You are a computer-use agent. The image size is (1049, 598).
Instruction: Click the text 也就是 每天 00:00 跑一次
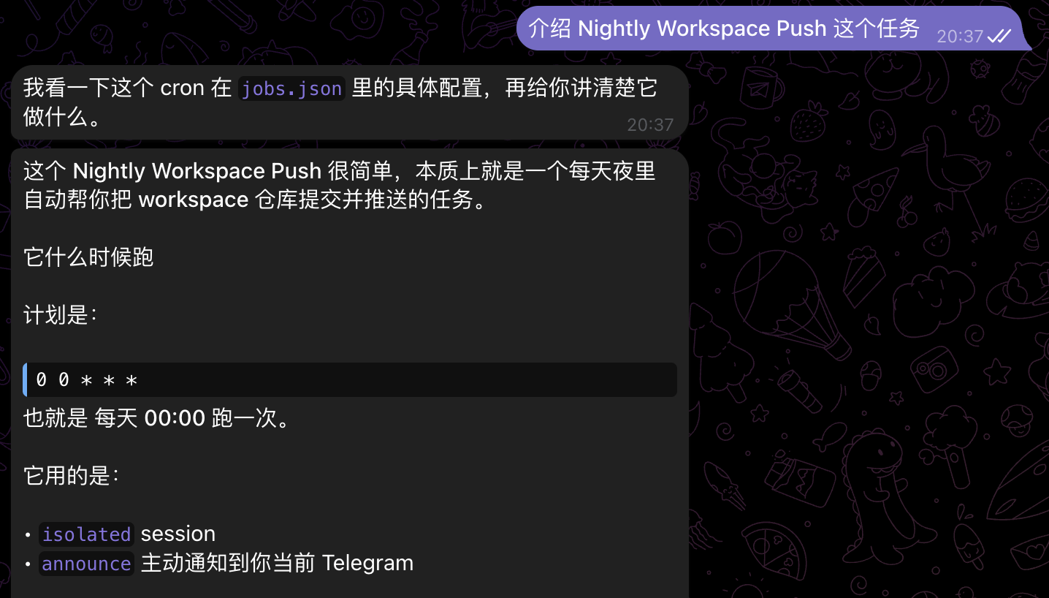click(157, 418)
